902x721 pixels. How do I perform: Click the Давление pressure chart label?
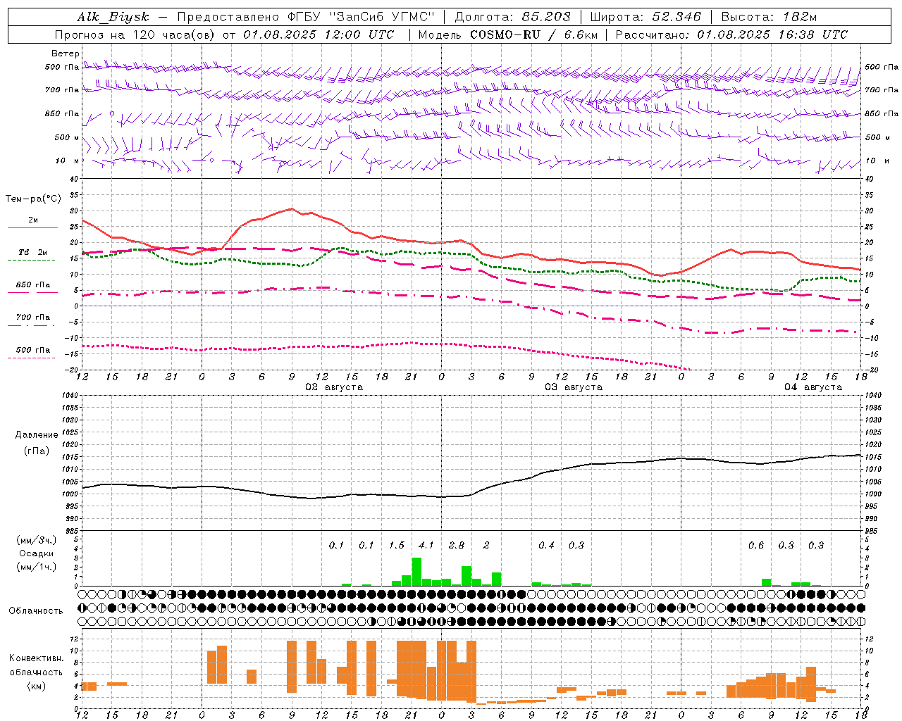(x=37, y=434)
